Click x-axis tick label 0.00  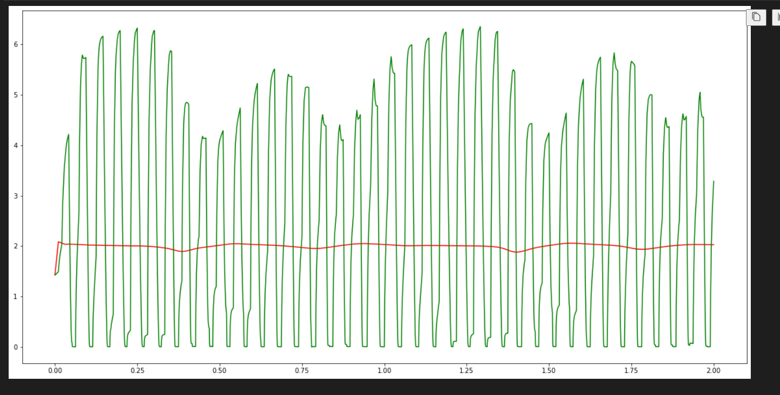point(55,371)
